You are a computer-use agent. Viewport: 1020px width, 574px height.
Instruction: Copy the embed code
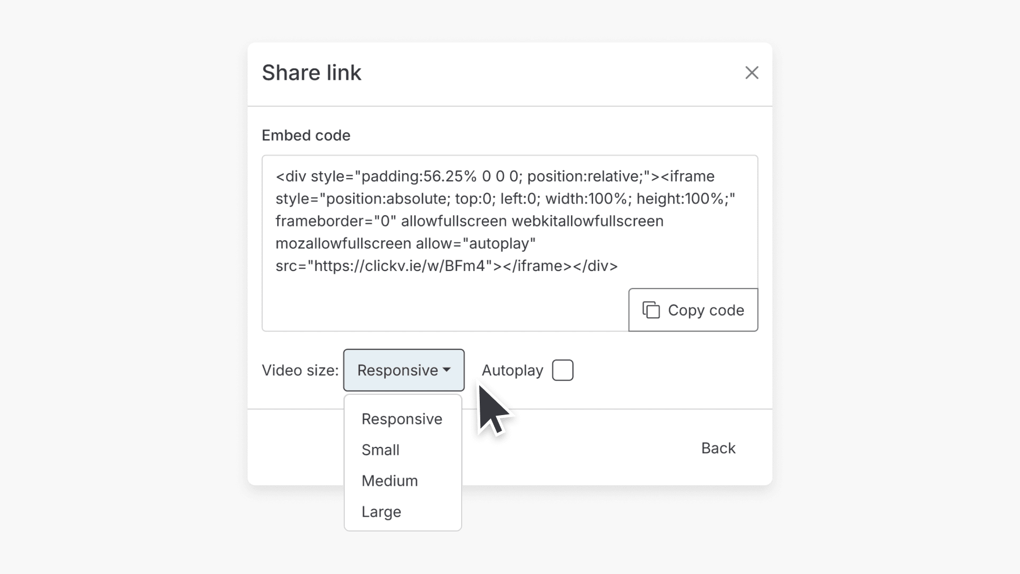693,310
